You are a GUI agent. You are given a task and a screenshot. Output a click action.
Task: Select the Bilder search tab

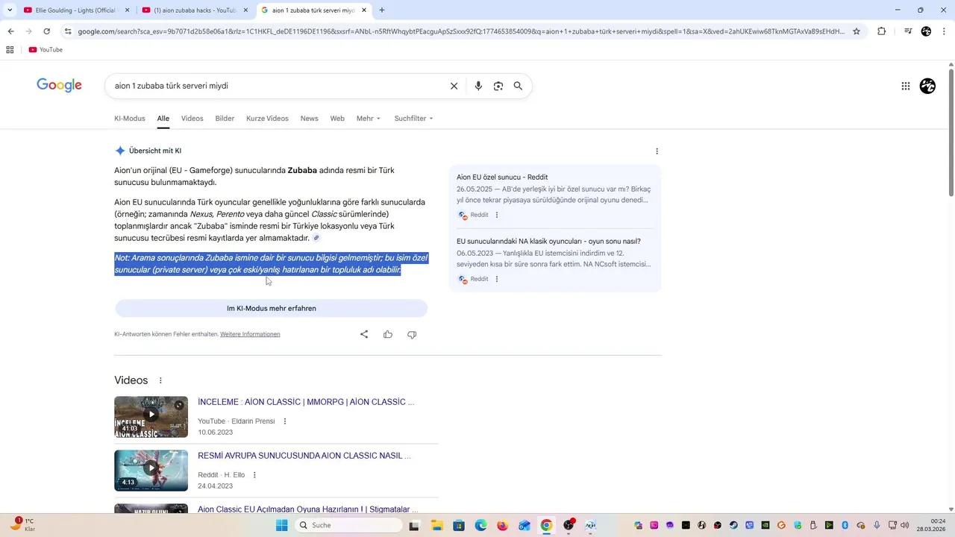click(225, 119)
